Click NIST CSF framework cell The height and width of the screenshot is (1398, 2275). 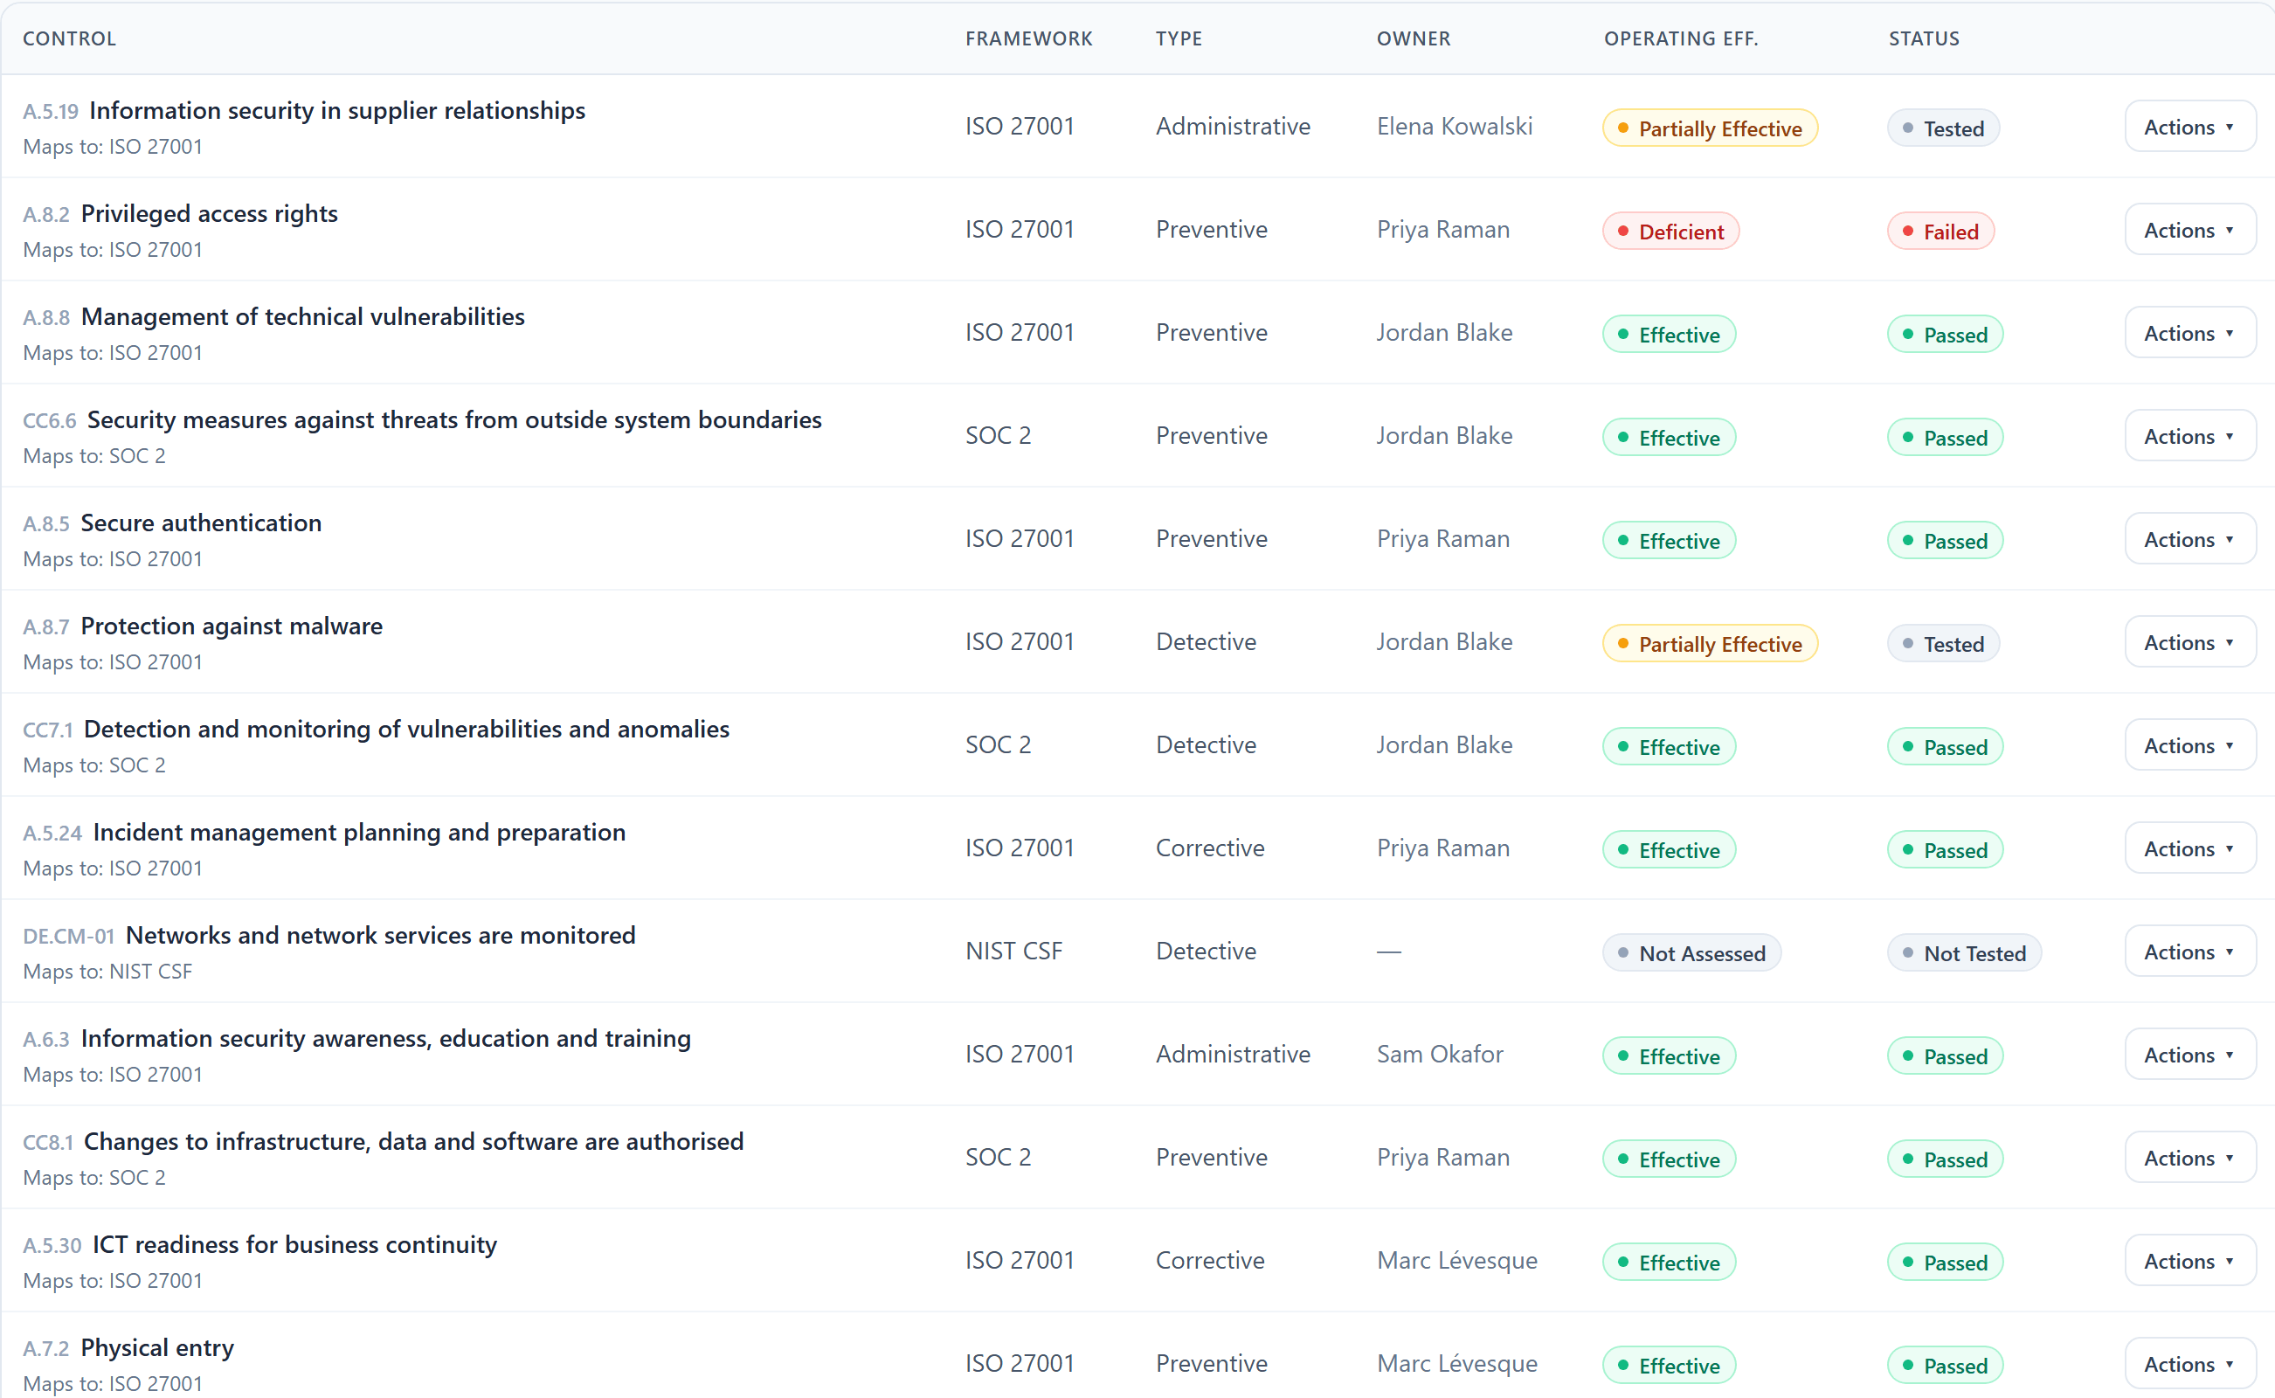pos(1014,952)
